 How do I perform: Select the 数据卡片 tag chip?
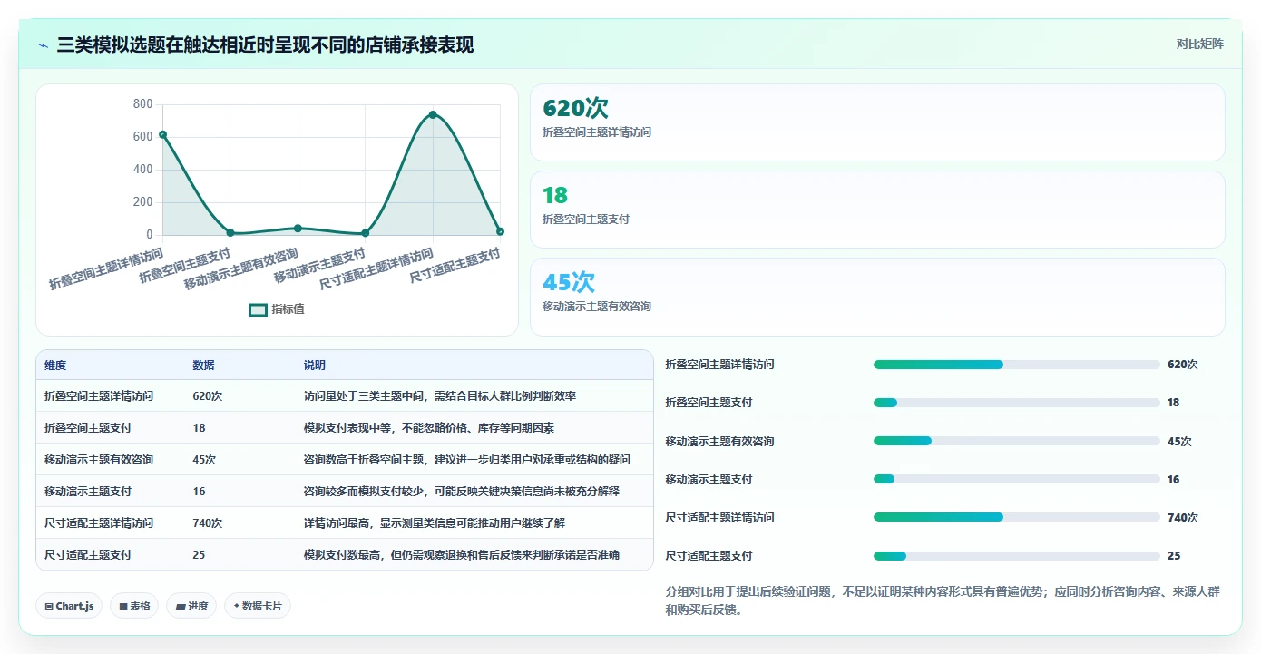[x=258, y=606]
